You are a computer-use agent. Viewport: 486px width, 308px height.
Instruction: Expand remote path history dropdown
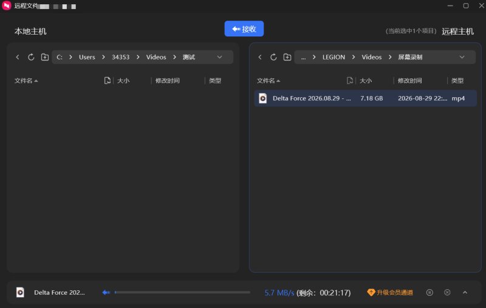click(462, 57)
